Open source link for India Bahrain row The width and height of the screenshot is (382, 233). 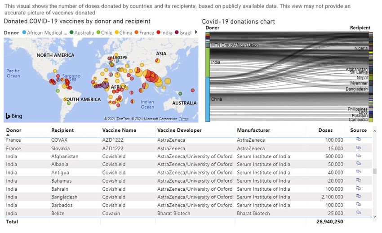pos(358,188)
